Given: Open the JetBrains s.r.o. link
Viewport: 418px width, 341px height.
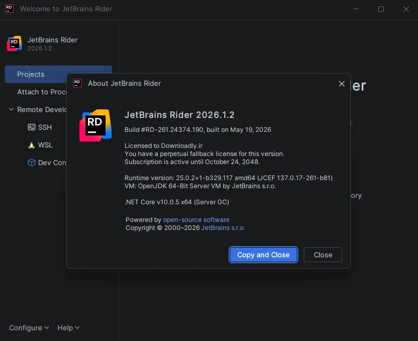Looking at the screenshot, I should pyautogui.click(x=223, y=228).
